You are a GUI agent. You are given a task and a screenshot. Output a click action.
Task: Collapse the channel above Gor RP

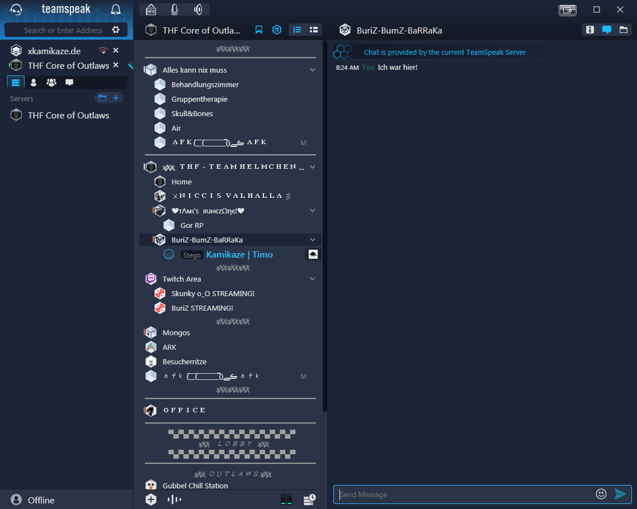(313, 211)
